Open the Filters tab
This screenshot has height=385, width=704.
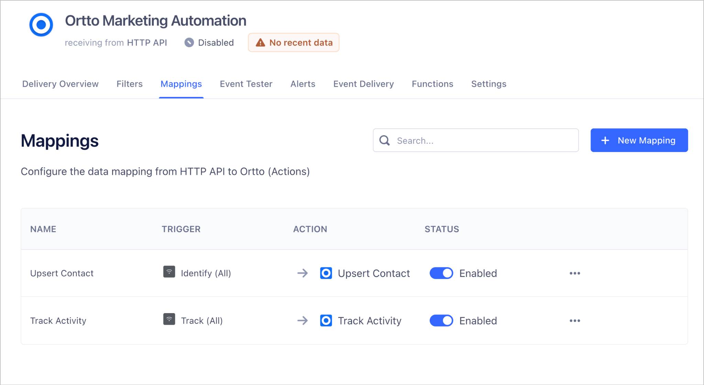click(x=130, y=84)
